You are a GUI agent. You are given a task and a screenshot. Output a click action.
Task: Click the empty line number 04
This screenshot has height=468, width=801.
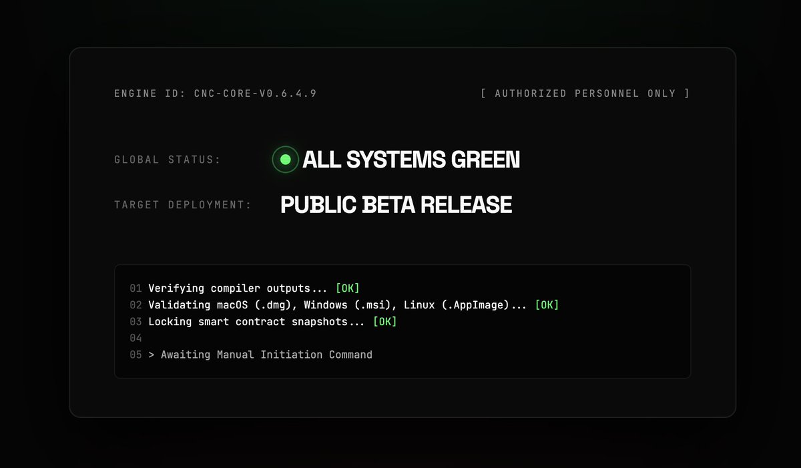coord(136,338)
